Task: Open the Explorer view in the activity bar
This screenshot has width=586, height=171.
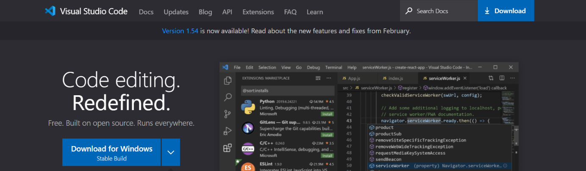Action: pos(228,80)
